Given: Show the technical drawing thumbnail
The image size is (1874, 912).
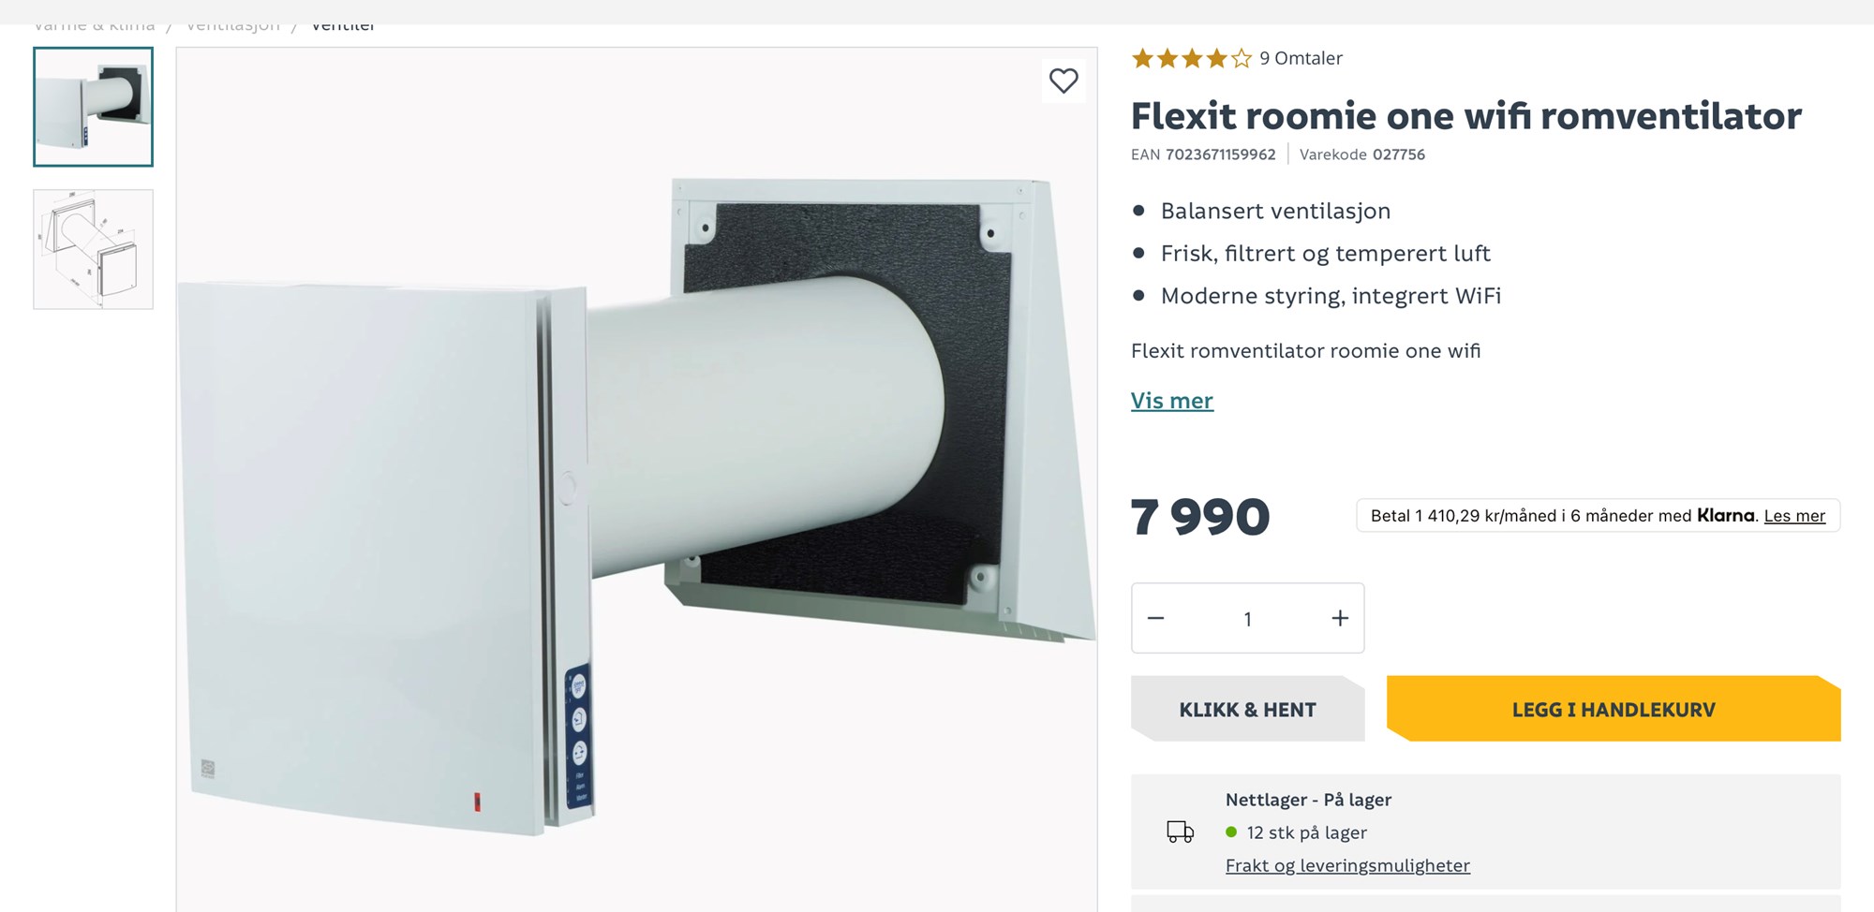Looking at the screenshot, I should [x=94, y=249].
